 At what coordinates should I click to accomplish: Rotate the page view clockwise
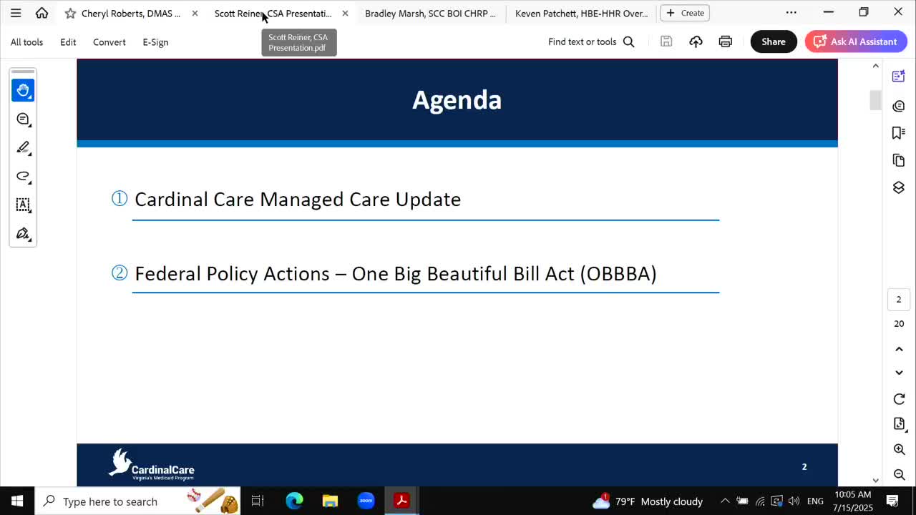coord(899,399)
